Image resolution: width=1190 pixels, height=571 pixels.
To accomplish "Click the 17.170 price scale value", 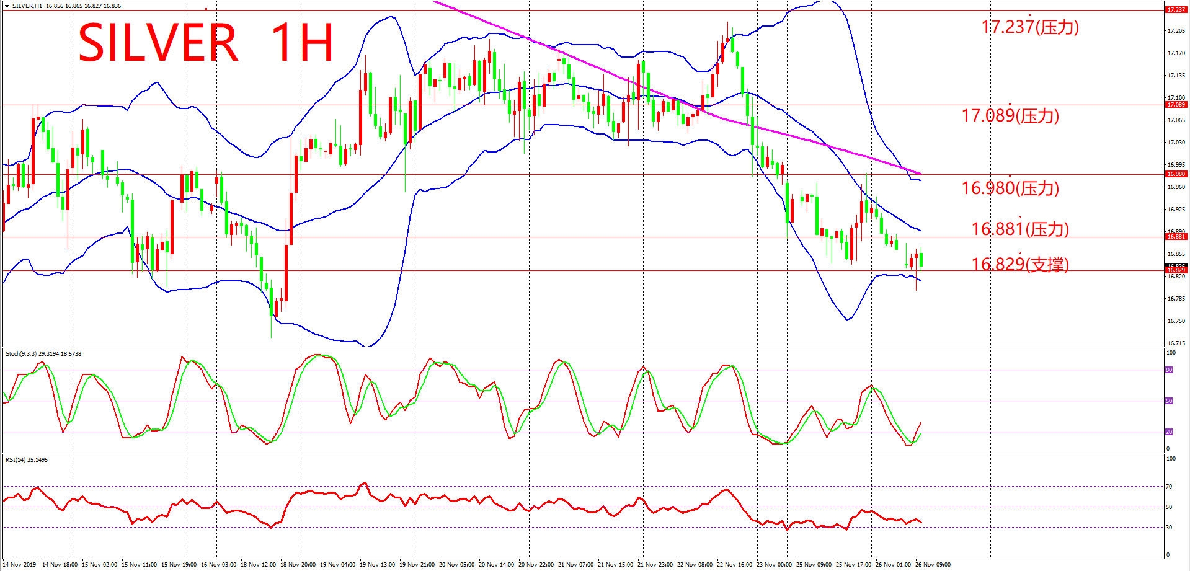I will click(1176, 53).
